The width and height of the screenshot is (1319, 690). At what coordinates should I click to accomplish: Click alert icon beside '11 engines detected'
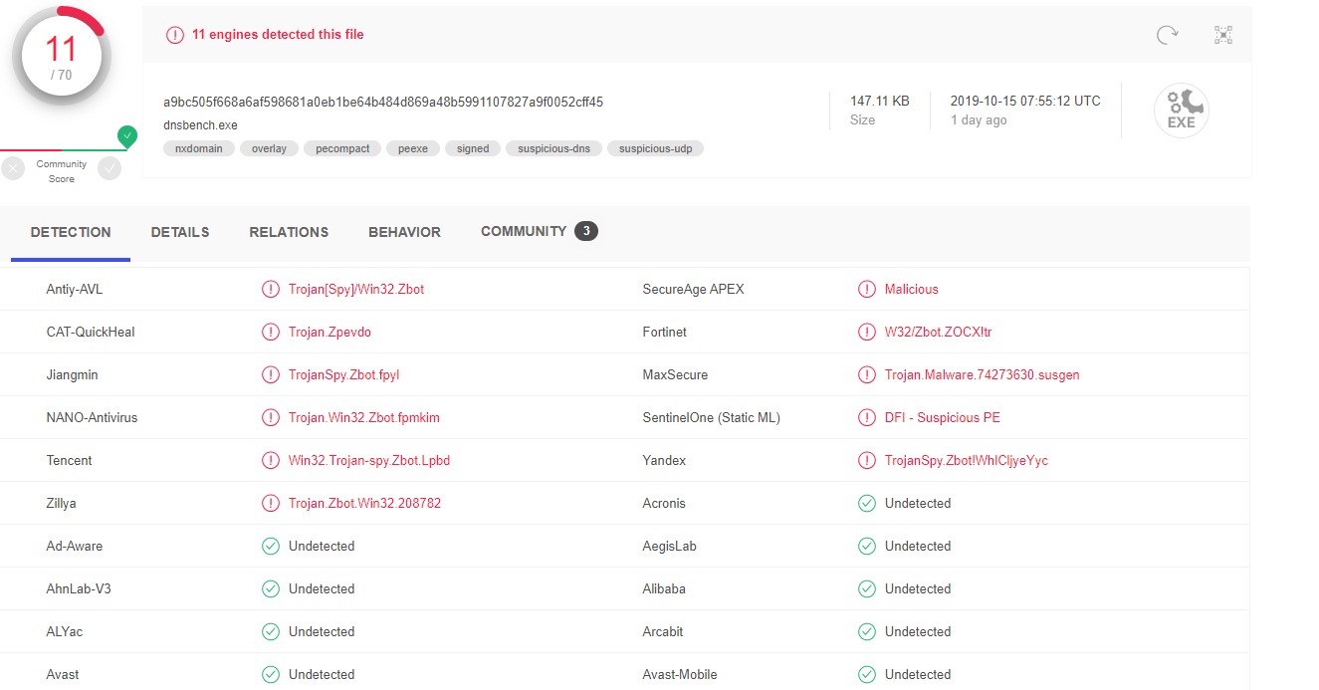[175, 35]
